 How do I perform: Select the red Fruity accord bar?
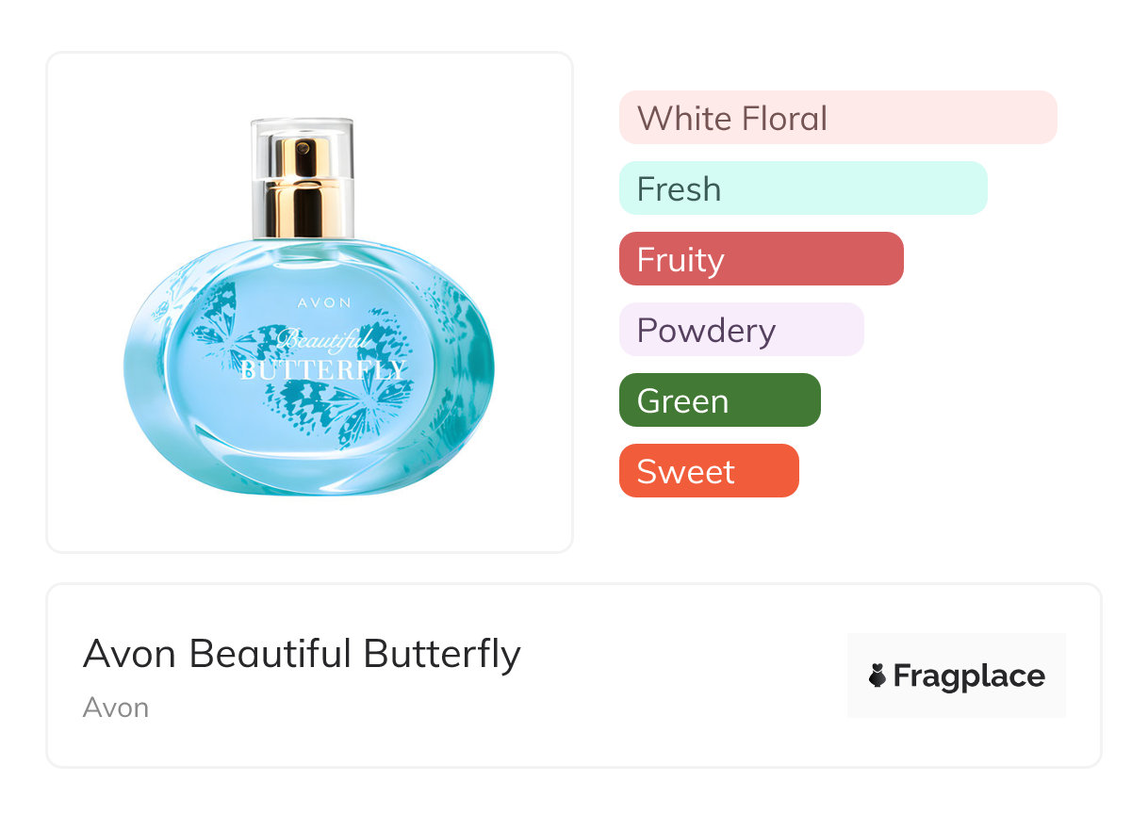point(761,259)
